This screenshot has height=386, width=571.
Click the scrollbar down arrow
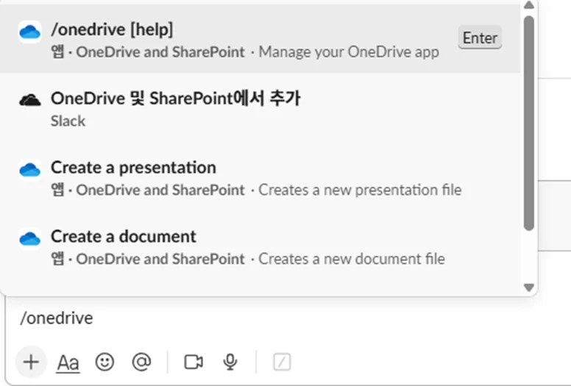[x=528, y=287]
